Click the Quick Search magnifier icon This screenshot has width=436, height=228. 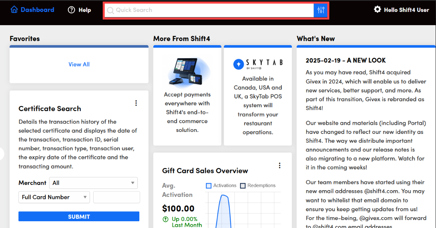point(110,10)
